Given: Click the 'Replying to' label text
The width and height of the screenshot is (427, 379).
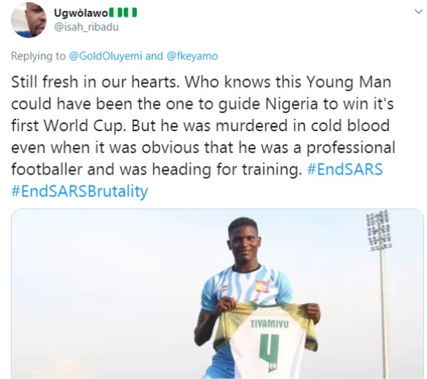Looking at the screenshot, I should (38, 56).
